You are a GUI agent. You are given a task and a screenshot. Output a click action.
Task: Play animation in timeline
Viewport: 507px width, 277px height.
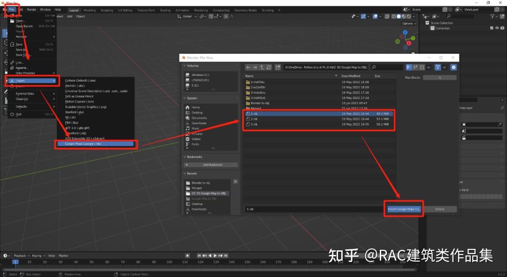tap(215, 255)
